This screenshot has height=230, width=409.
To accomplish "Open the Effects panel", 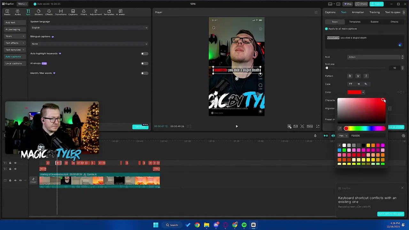I will [x=49, y=12].
